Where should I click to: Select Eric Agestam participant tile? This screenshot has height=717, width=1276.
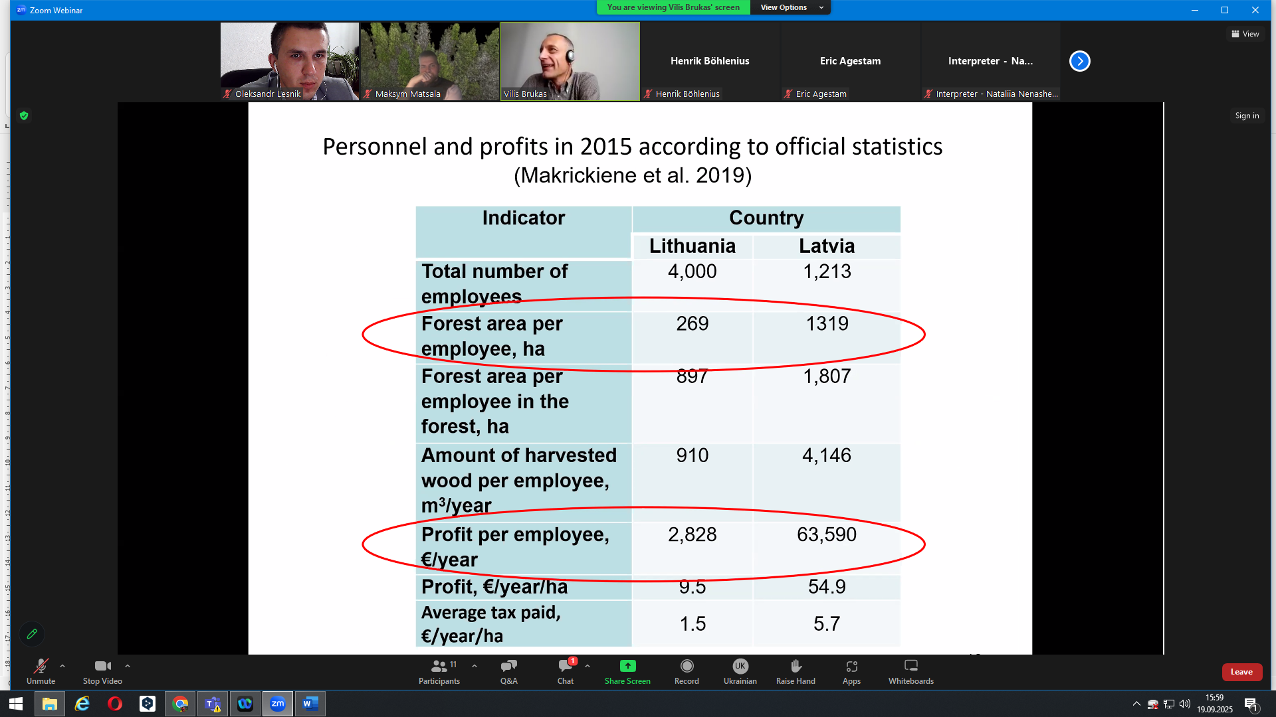(x=850, y=61)
